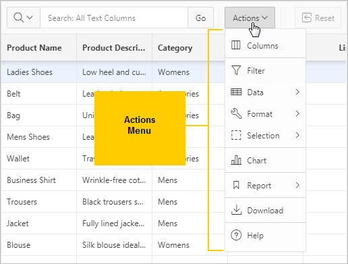This screenshot has height=264, width=348.
Task: Click the Columns grid icon in Actions menu
Action: (236, 45)
